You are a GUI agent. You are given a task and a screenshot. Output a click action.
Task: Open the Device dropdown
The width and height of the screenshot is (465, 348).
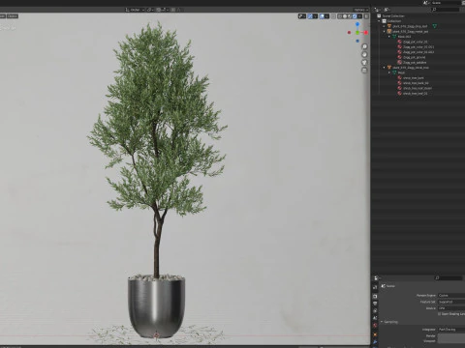click(451, 308)
